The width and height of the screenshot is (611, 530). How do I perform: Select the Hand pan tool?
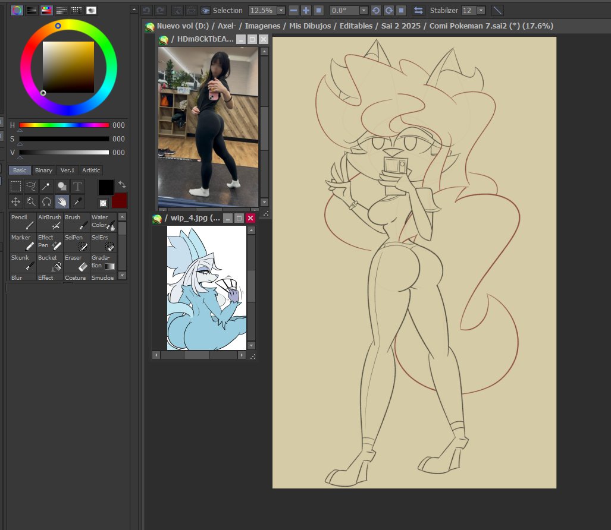62,201
